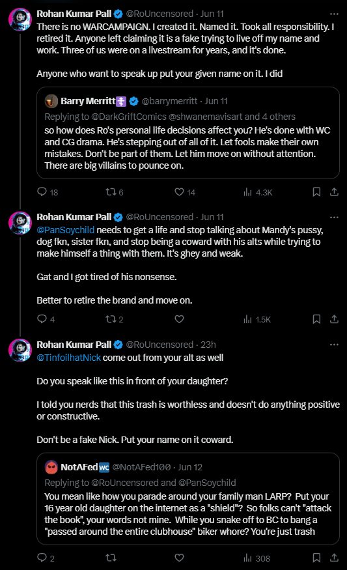Share the last tweet with 308 views
Image resolution: width=347 pixels, height=570 pixels.
coord(334,558)
